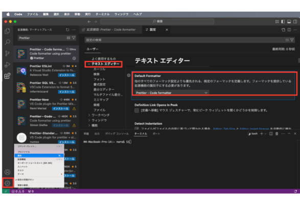Go forward with the right arrow
The image size is (300, 204).
tap(95, 21)
